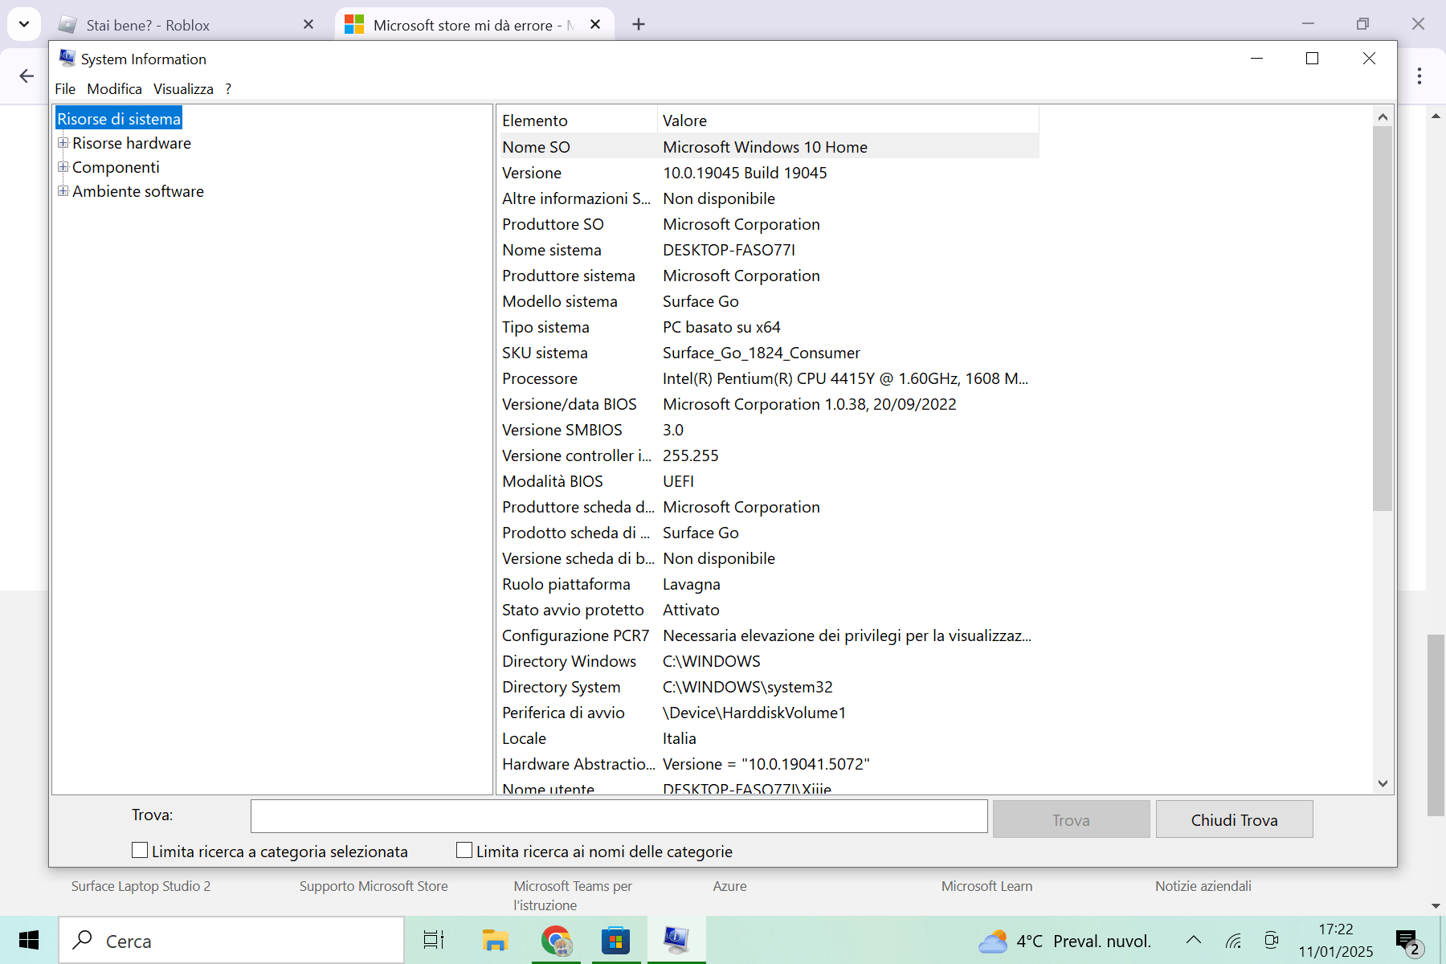Select the Stato avvio protetto row
The image size is (1446, 964).
(768, 610)
